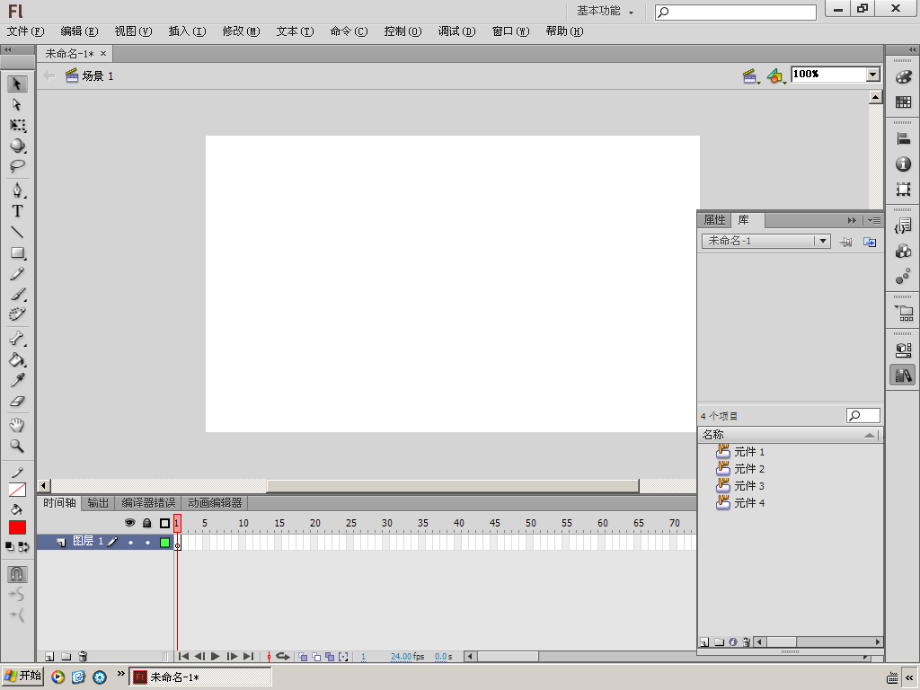Viewport: 920px width, 690px height.
Task: Select the Line tool
Action: coord(17,233)
